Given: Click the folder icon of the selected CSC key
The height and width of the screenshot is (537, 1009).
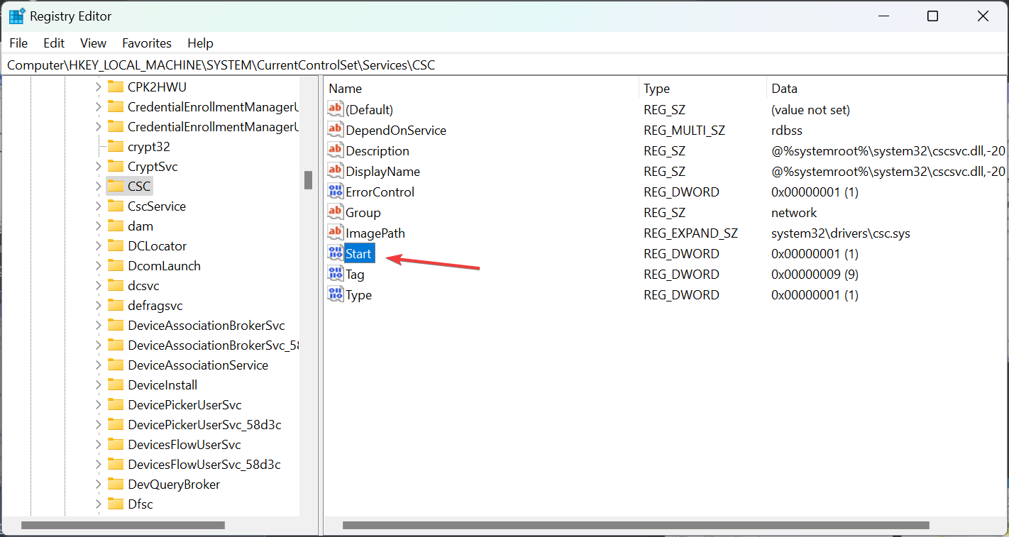Looking at the screenshot, I should coord(116,186).
